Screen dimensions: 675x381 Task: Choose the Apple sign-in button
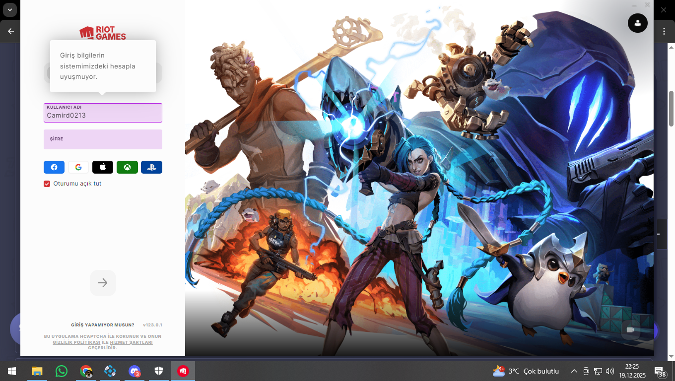[x=103, y=167]
